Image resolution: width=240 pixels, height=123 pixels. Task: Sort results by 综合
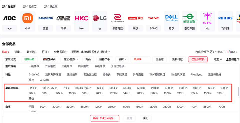(6, 52)
